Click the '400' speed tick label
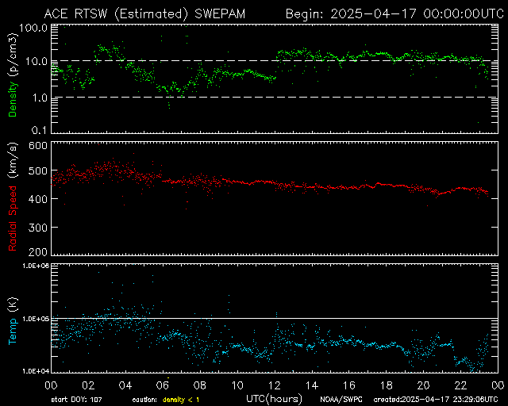Screen dimensions: 508x406 tap(38, 199)
